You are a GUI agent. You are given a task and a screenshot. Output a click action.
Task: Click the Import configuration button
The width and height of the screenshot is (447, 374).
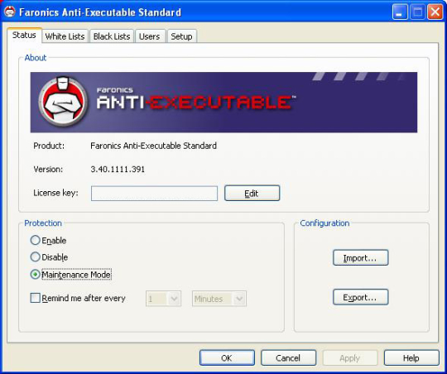click(361, 257)
